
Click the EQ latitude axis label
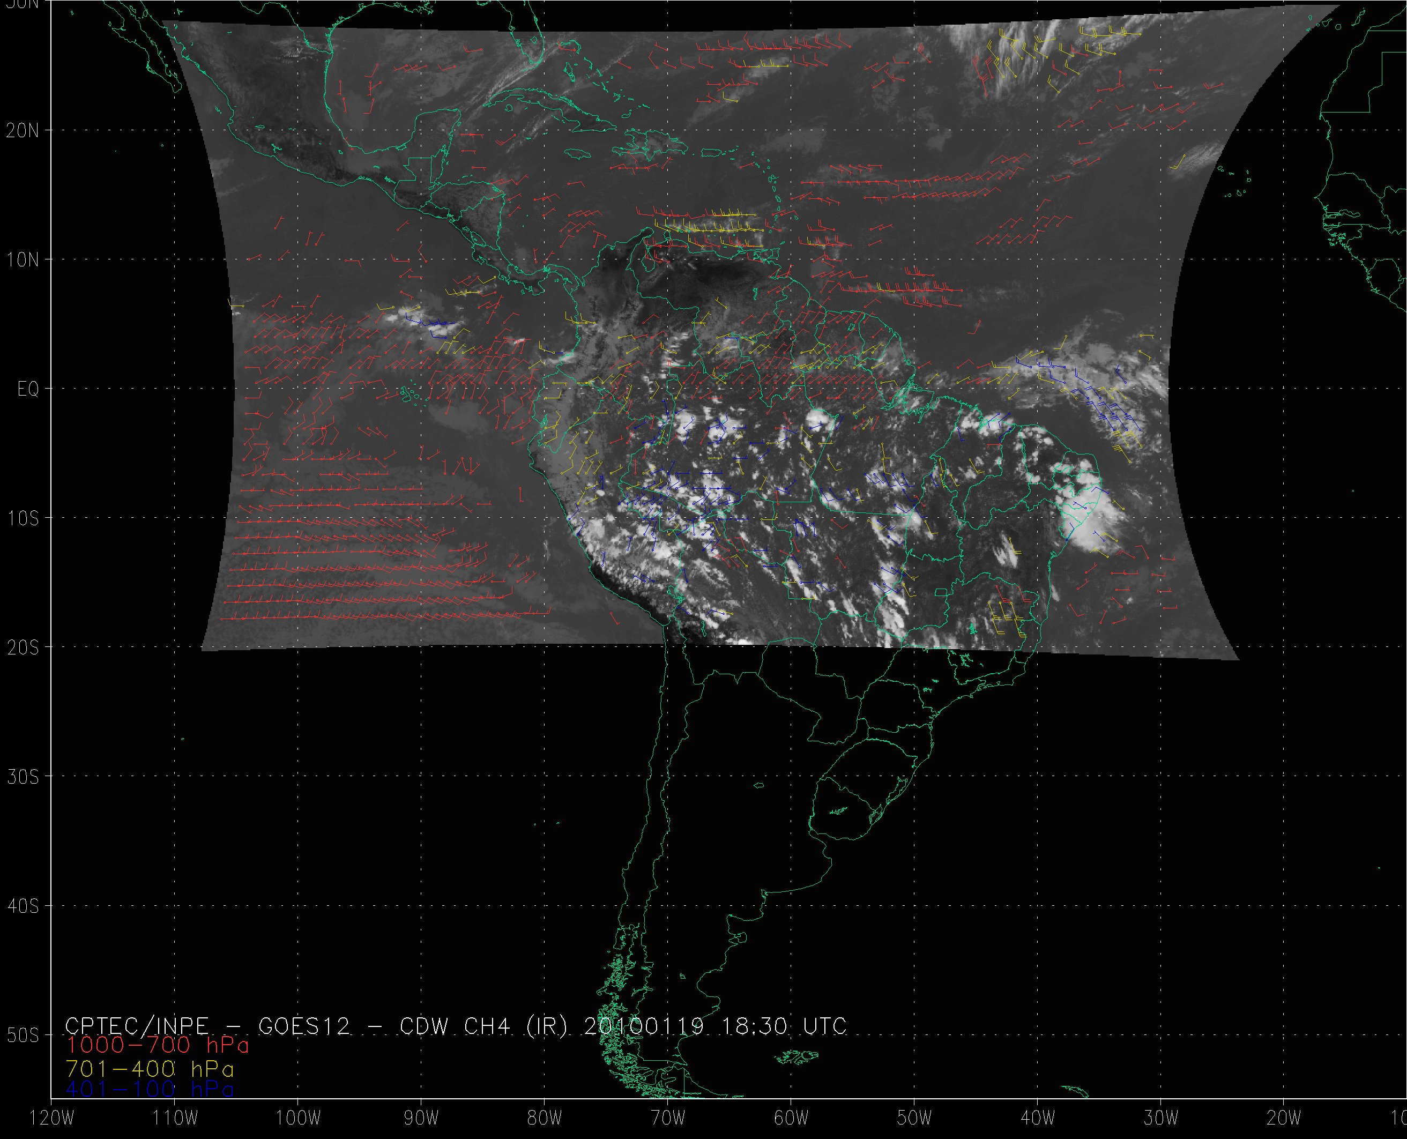pos(28,390)
